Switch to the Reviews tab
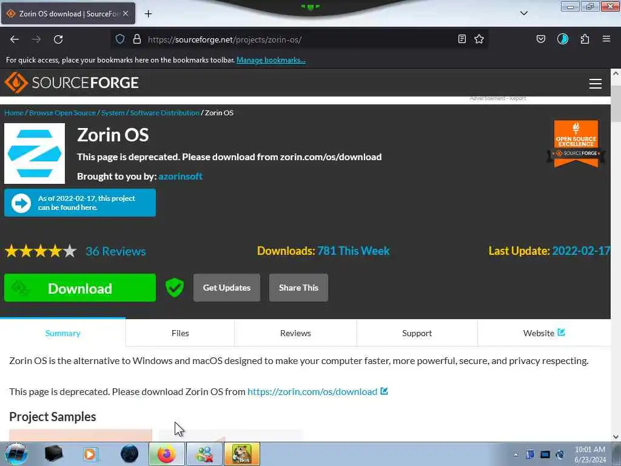Screen dimensions: 621x466 (295, 333)
